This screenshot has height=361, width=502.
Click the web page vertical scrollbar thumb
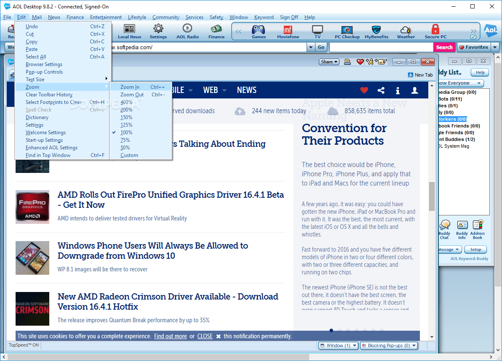pos(432,196)
